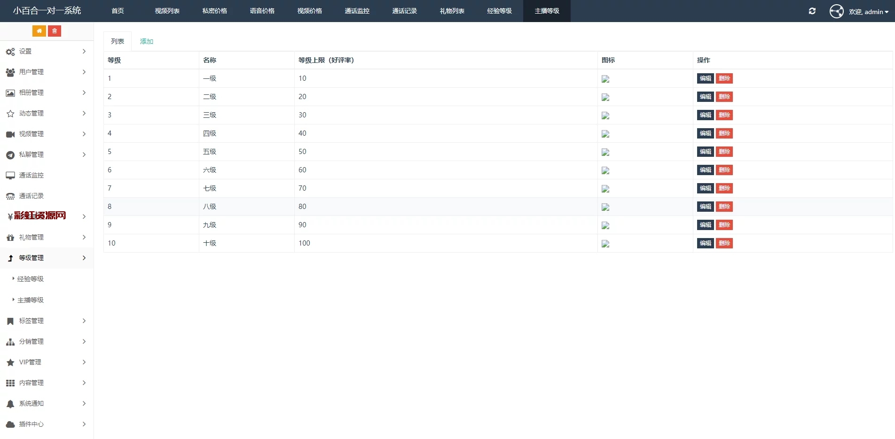Click the 设置 gears icon in sidebar

10,52
